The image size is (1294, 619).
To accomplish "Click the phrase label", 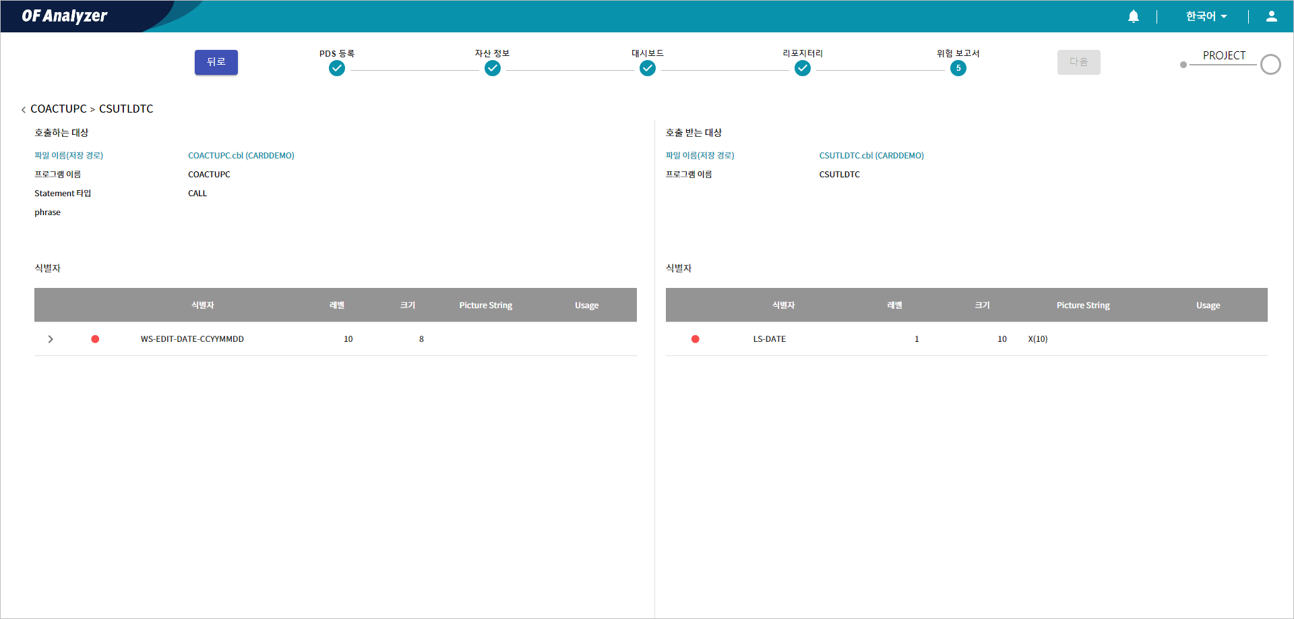I will 47,212.
